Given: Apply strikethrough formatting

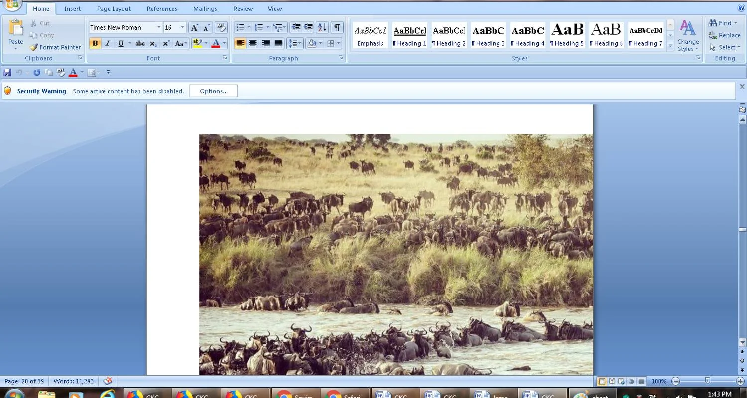Looking at the screenshot, I should point(140,44).
